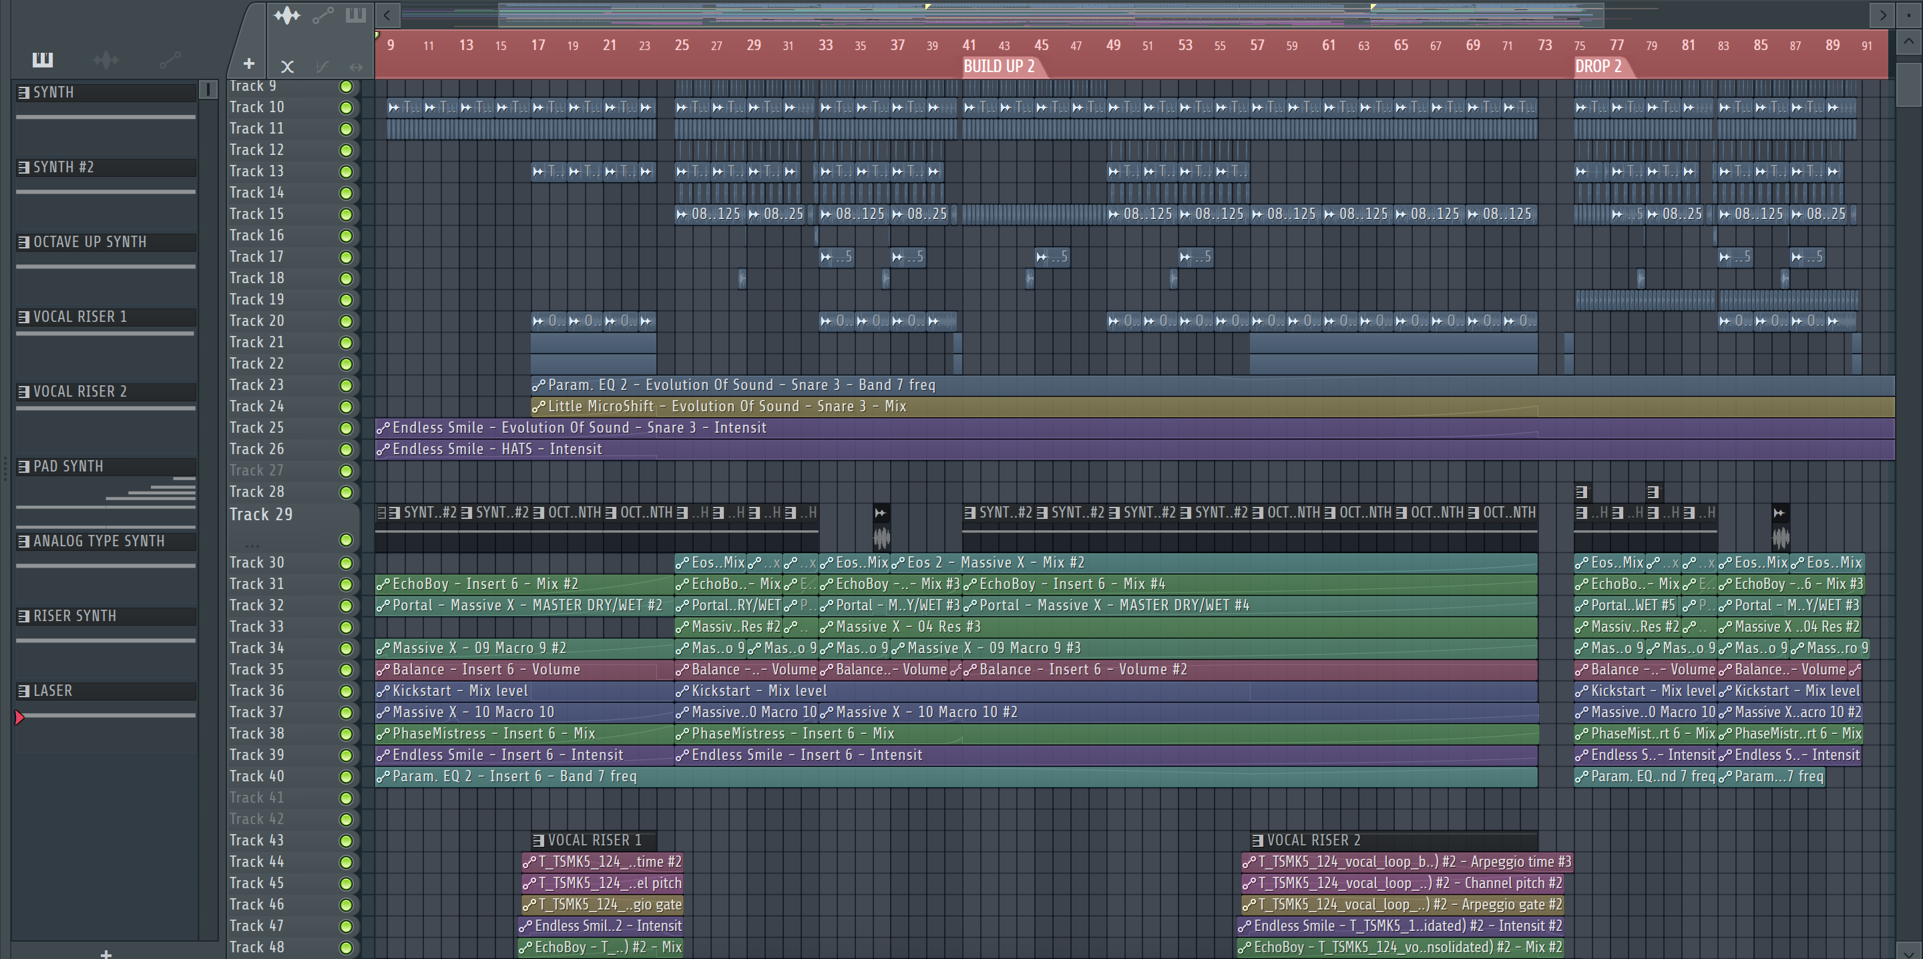
Task: Select audio clip focus in the playlist header
Action: (286, 15)
